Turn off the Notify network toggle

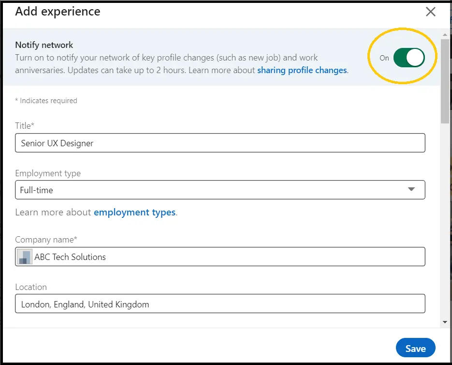pyautogui.click(x=410, y=57)
